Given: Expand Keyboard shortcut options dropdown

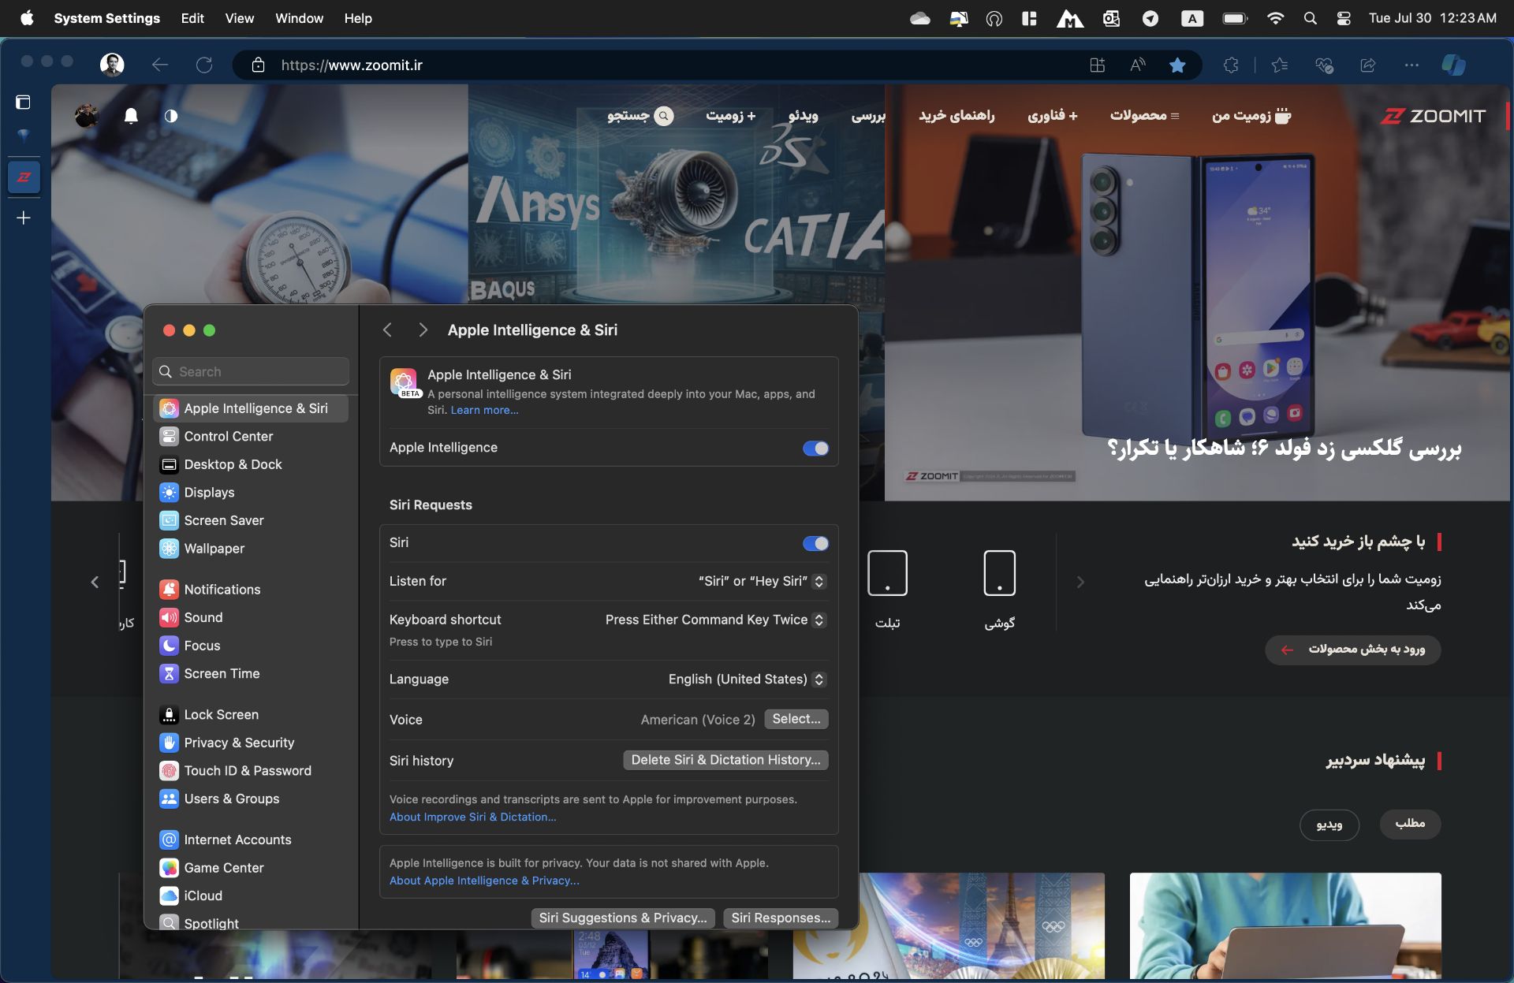Looking at the screenshot, I should pos(820,619).
